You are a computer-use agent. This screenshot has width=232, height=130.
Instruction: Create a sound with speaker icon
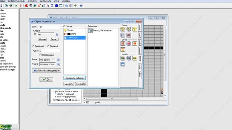click(31, 6)
